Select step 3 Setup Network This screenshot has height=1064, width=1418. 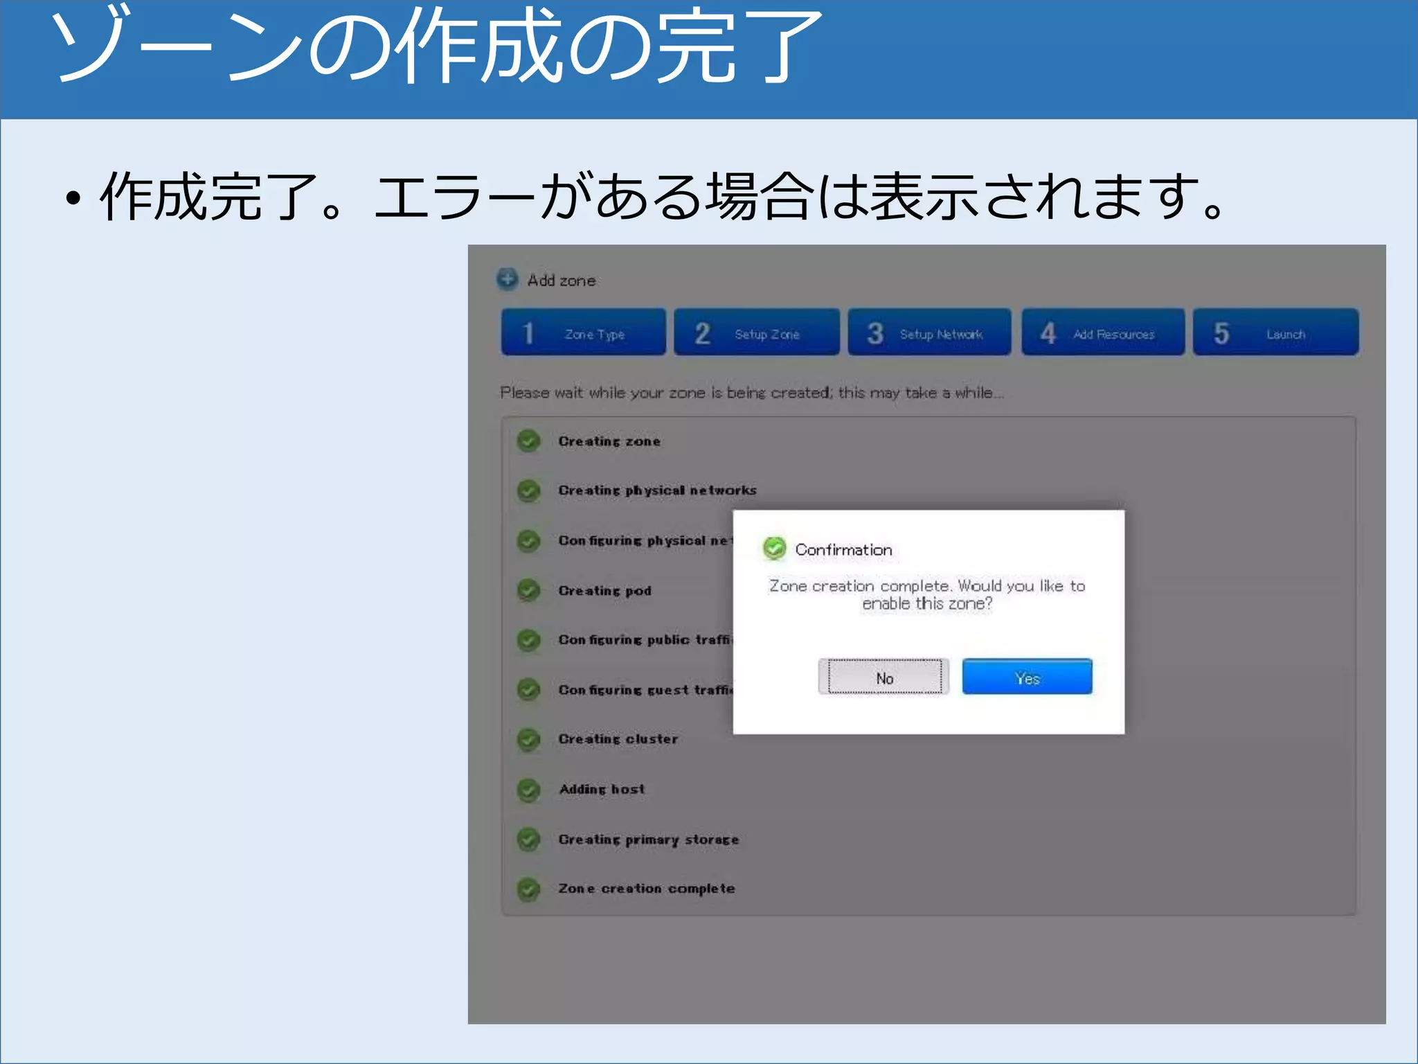pyautogui.click(x=930, y=332)
